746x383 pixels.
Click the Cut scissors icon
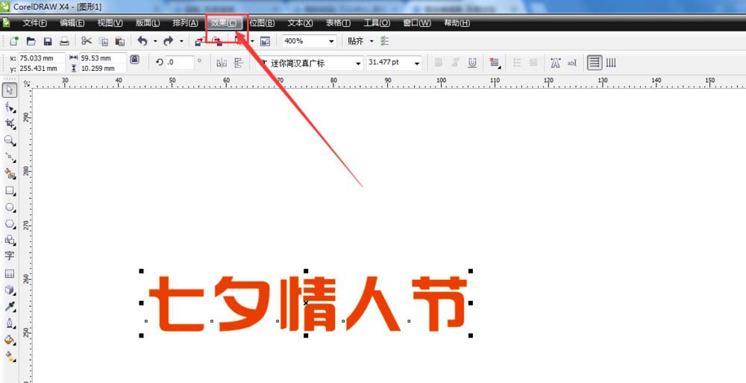[87, 41]
